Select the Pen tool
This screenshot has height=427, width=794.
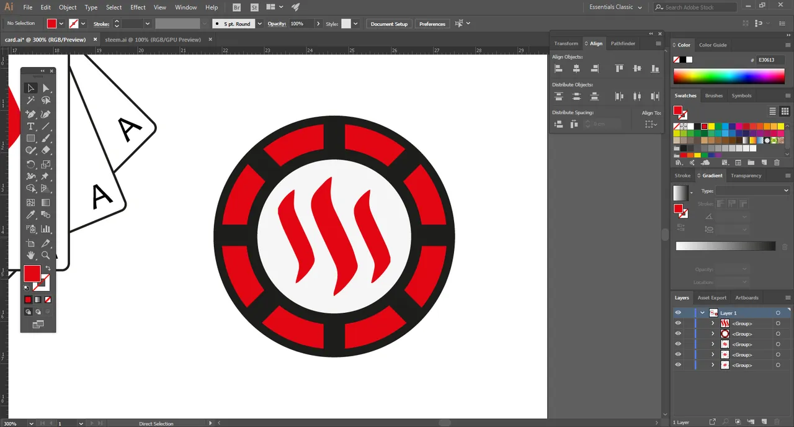[30, 114]
